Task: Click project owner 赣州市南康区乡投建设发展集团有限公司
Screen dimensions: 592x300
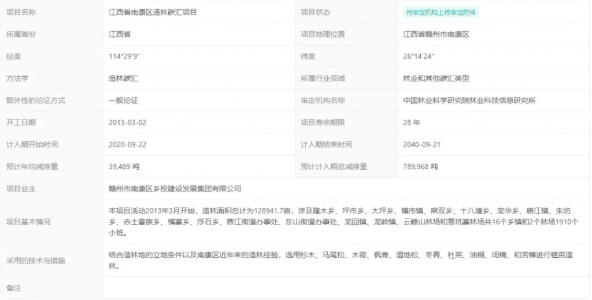Action: pyautogui.click(x=175, y=189)
